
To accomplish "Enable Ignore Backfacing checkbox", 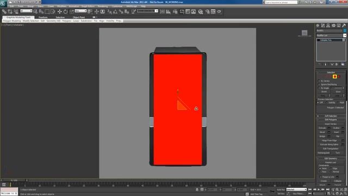I will click(319, 84).
